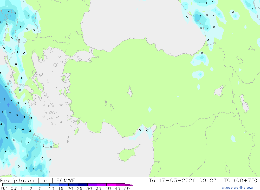This screenshot has height=190, width=260.
Task: Click the '(00+75)' forecast offset text
Action: (x=246, y=180)
